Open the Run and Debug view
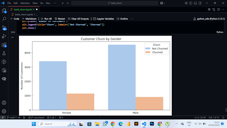The image size is (227, 128). tap(4, 36)
